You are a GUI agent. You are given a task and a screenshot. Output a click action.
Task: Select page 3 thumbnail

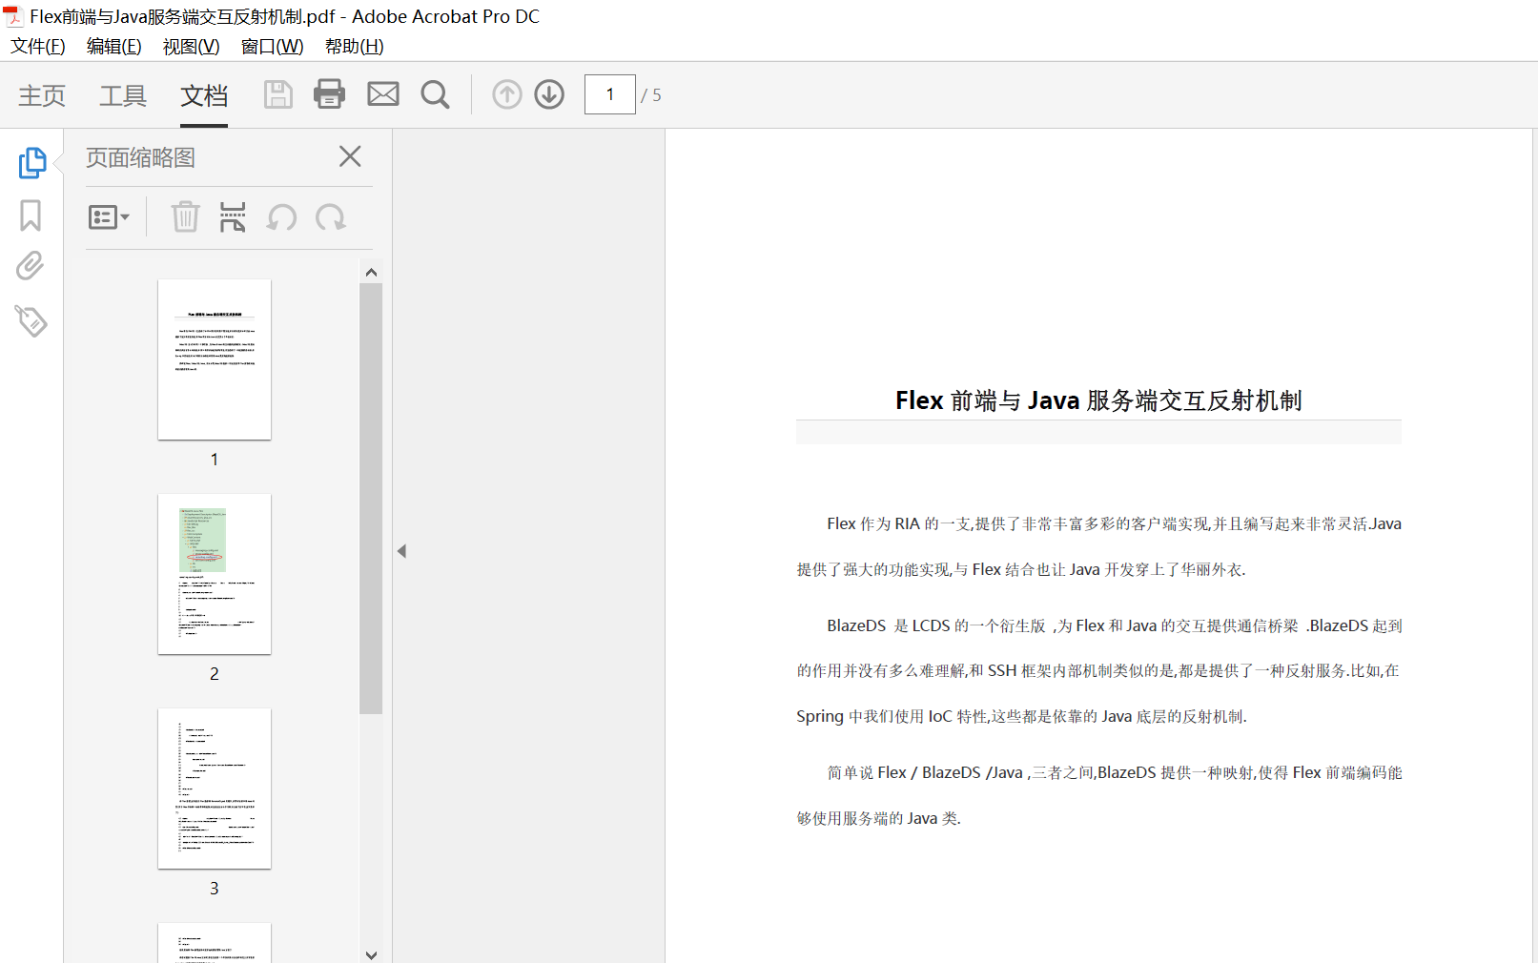tap(215, 789)
